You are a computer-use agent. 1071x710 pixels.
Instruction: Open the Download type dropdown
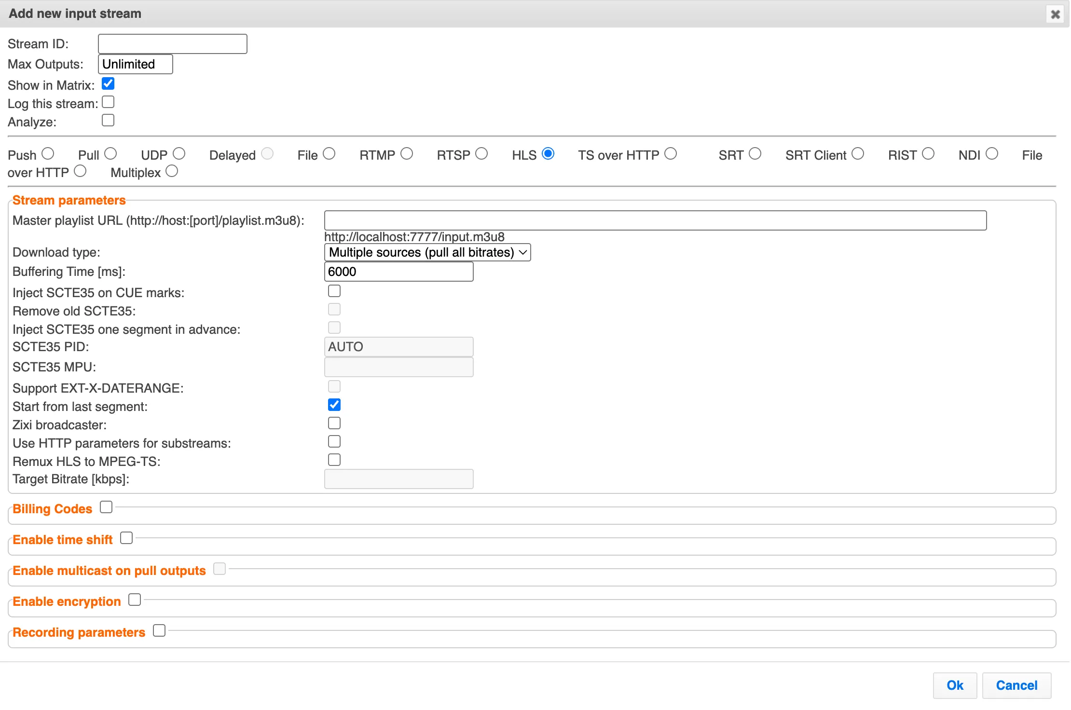pos(427,252)
